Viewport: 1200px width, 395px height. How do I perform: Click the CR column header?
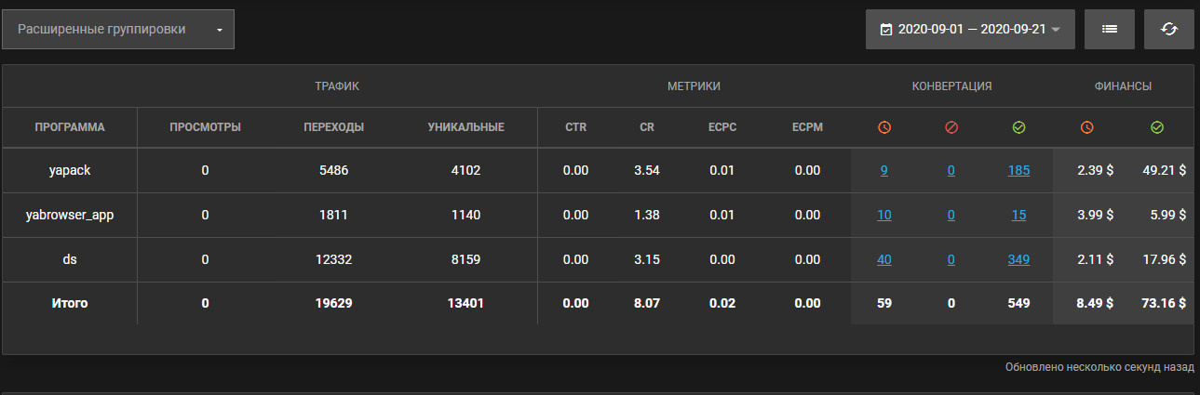[647, 127]
